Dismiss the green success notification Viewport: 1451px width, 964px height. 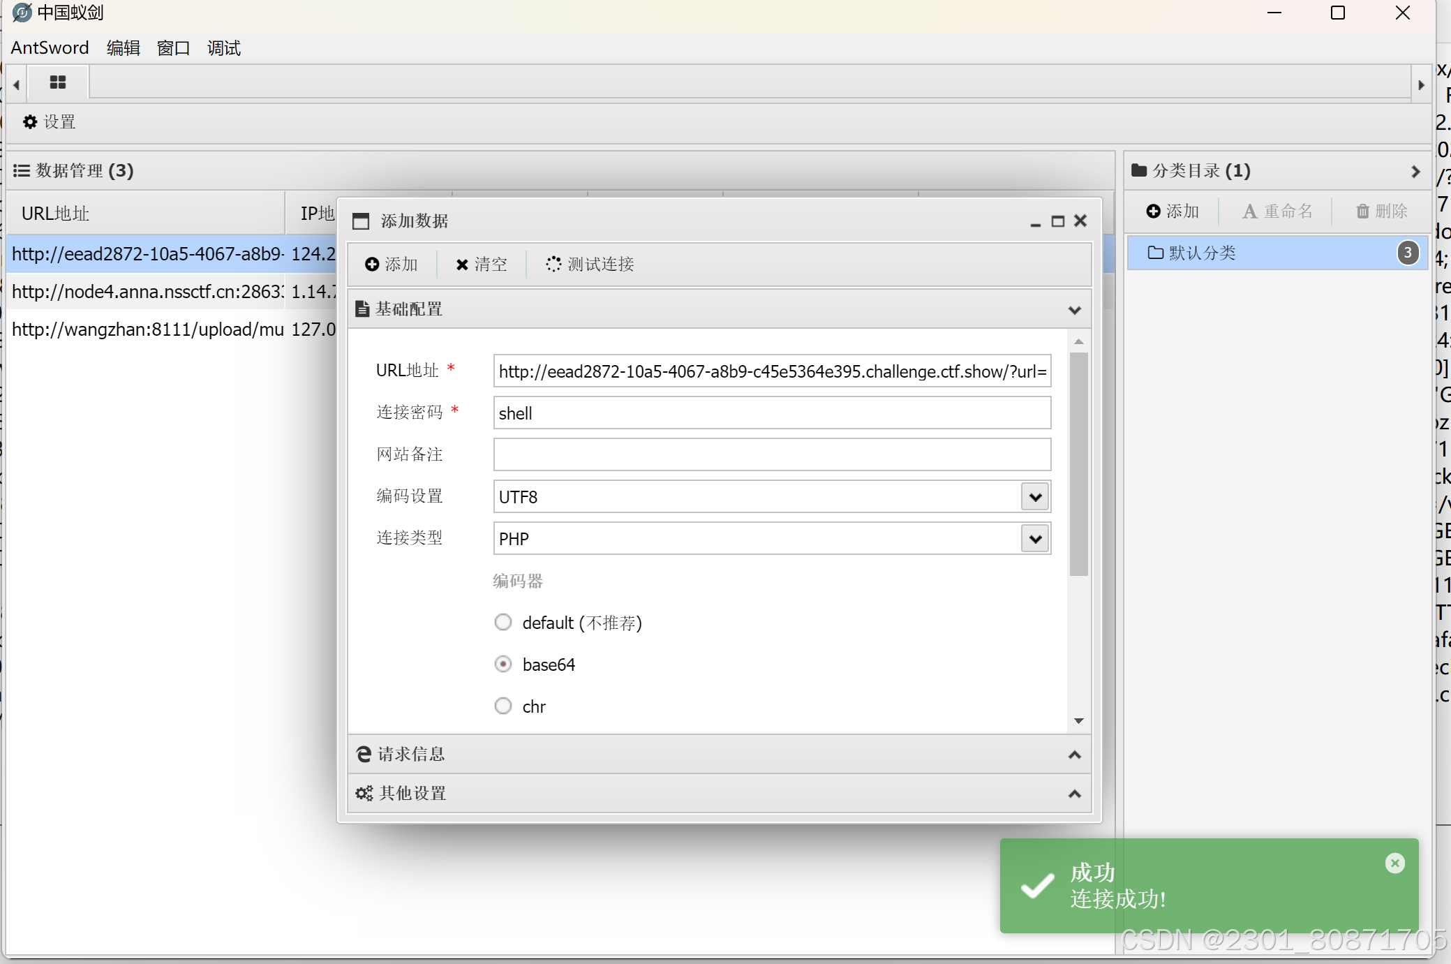point(1394,863)
